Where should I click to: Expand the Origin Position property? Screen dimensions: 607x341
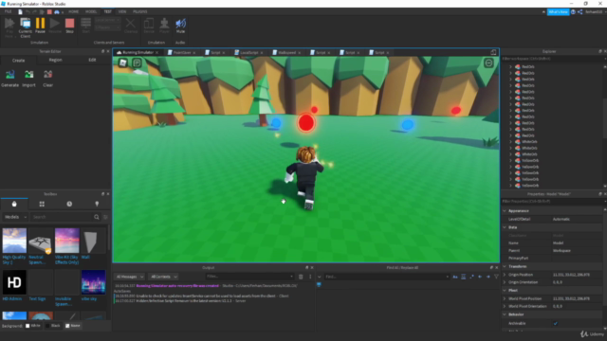(x=505, y=275)
